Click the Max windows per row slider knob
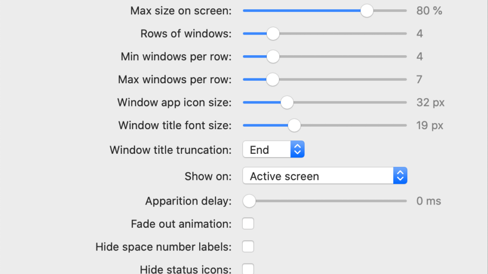Image resolution: width=488 pixels, height=274 pixels. (273, 79)
